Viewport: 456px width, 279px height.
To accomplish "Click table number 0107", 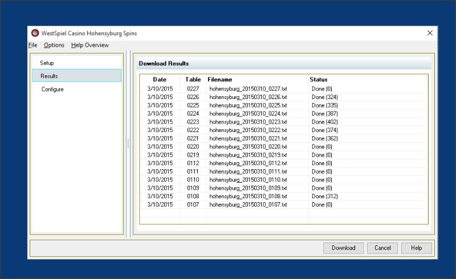I will coord(193,204).
